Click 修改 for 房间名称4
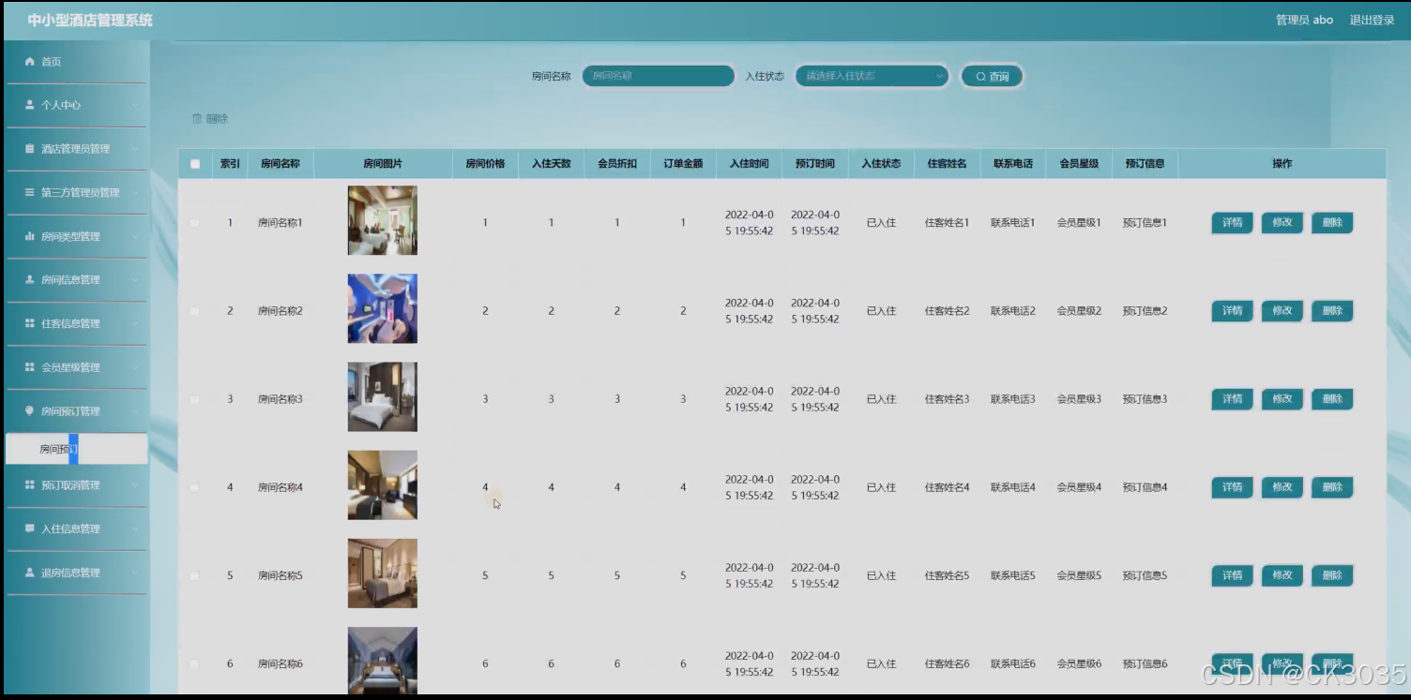 coord(1282,487)
